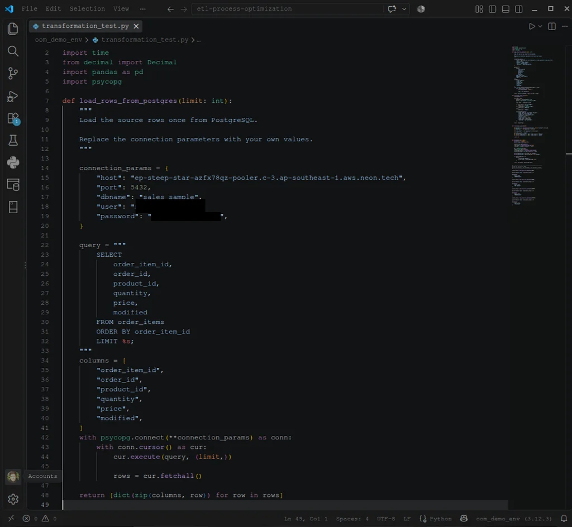The image size is (572, 527).
Task: Open Copilot status icon in status bar
Action: [464, 518]
